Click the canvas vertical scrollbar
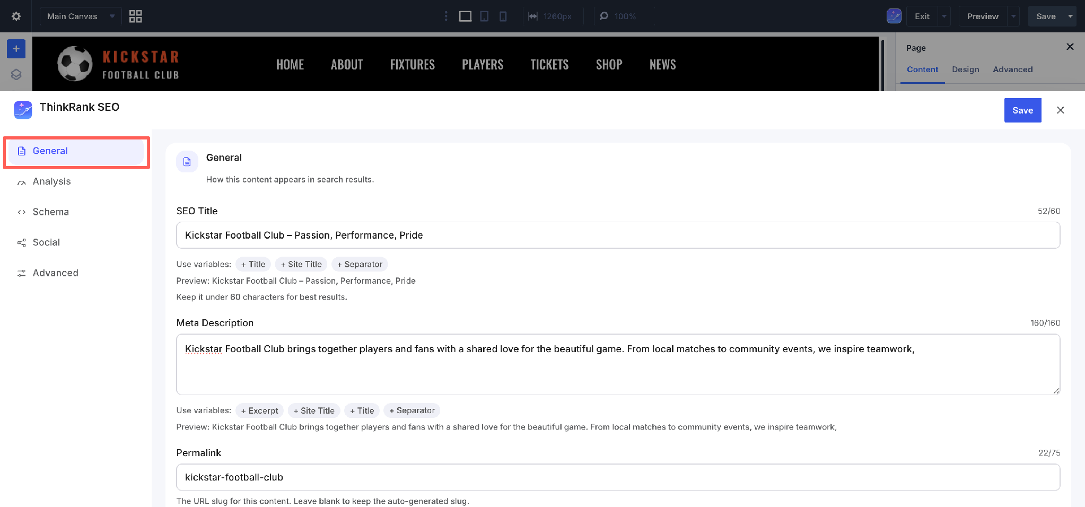The image size is (1085, 507). (882, 65)
